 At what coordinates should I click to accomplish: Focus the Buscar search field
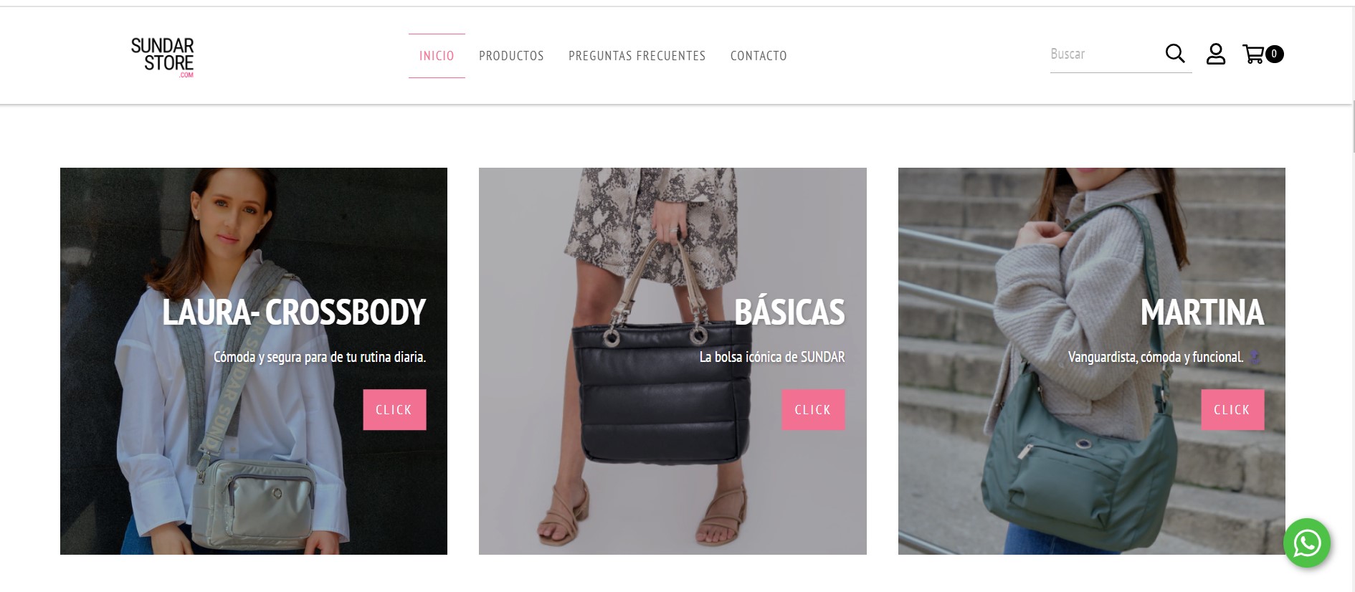coord(1104,54)
